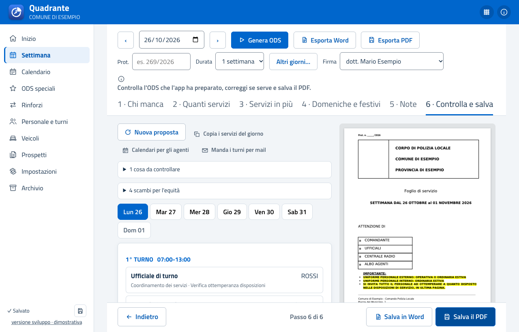
Task: Open Settimana in the sidebar
Action: point(47,55)
